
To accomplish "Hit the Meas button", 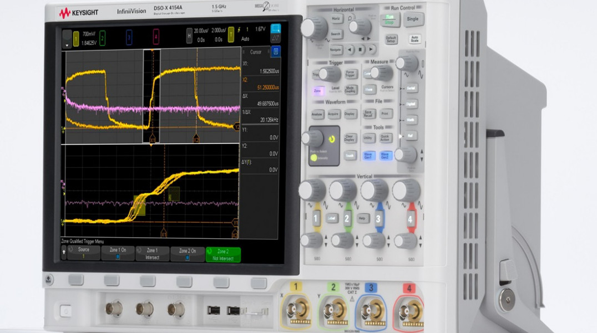I will pyautogui.click(x=368, y=90).
